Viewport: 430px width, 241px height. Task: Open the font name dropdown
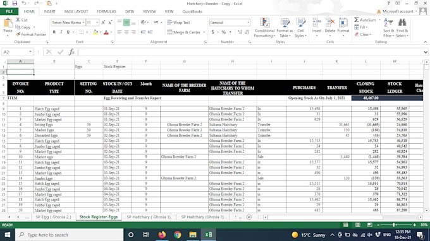click(83, 23)
